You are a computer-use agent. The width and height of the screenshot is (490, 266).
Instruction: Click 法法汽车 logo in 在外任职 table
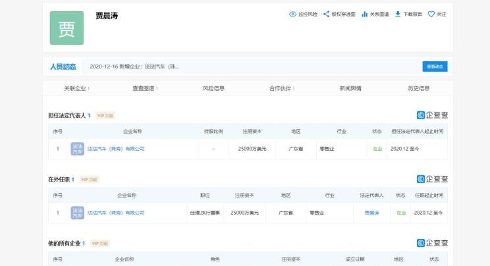pyautogui.click(x=77, y=213)
